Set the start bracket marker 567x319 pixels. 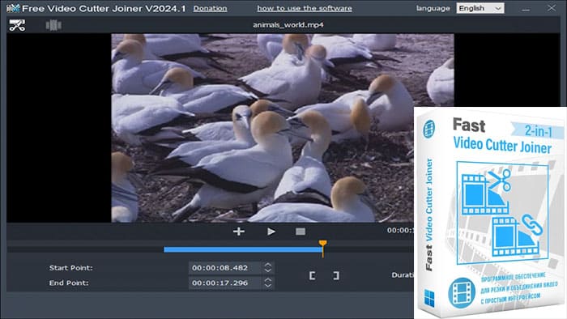tap(313, 275)
